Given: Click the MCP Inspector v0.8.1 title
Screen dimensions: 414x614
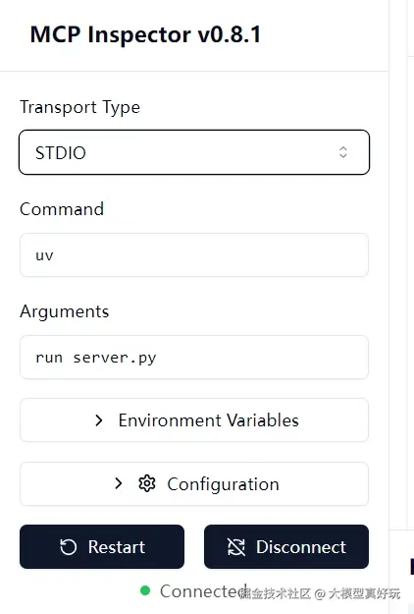Looking at the screenshot, I should 145,34.
